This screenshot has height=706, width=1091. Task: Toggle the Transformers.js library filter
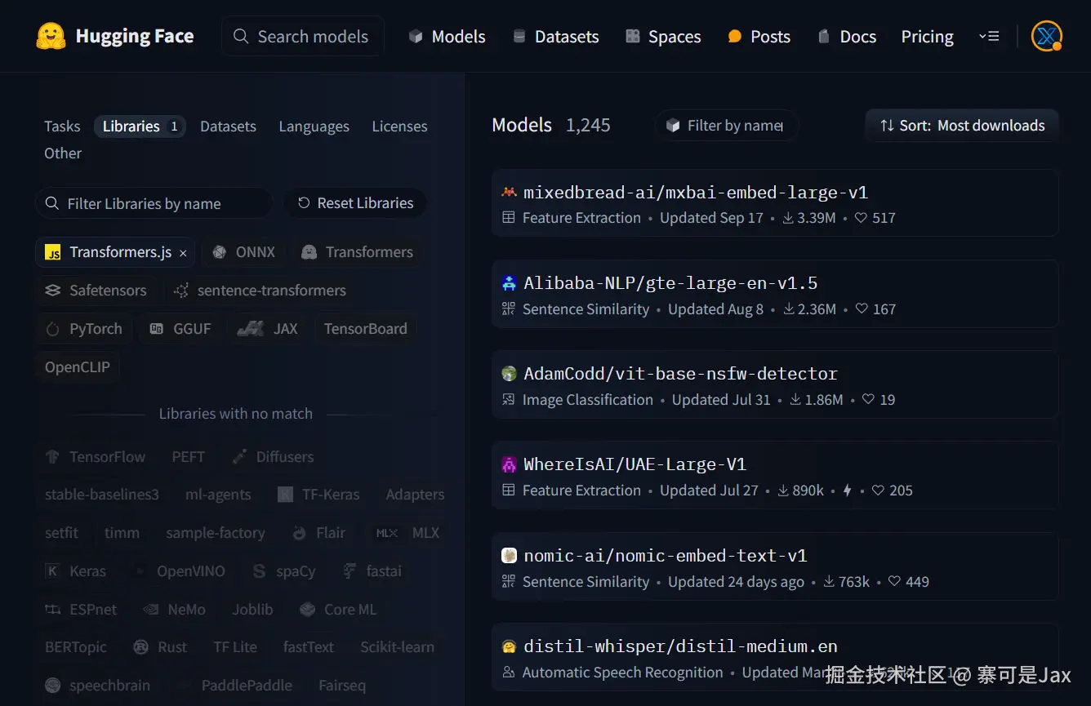115,252
